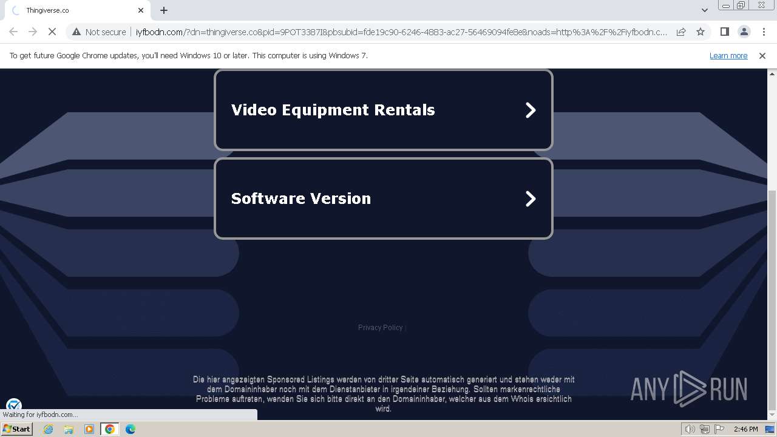Image resolution: width=777 pixels, height=437 pixels.
Task: Launch Microsoft Edge from taskbar
Action: [x=131, y=429]
